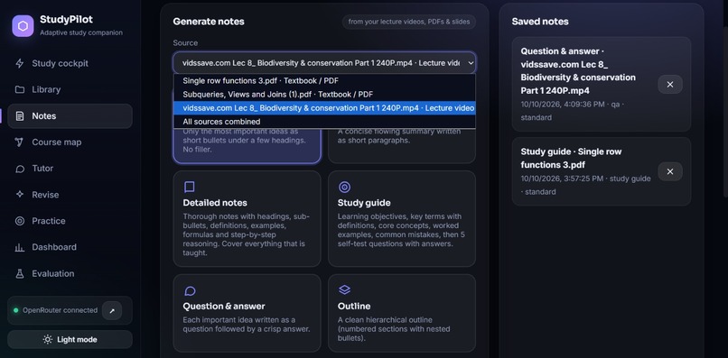Viewport: 728px width, 358px height.
Task: Select the Study guide style card
Action: pos(402,219)
